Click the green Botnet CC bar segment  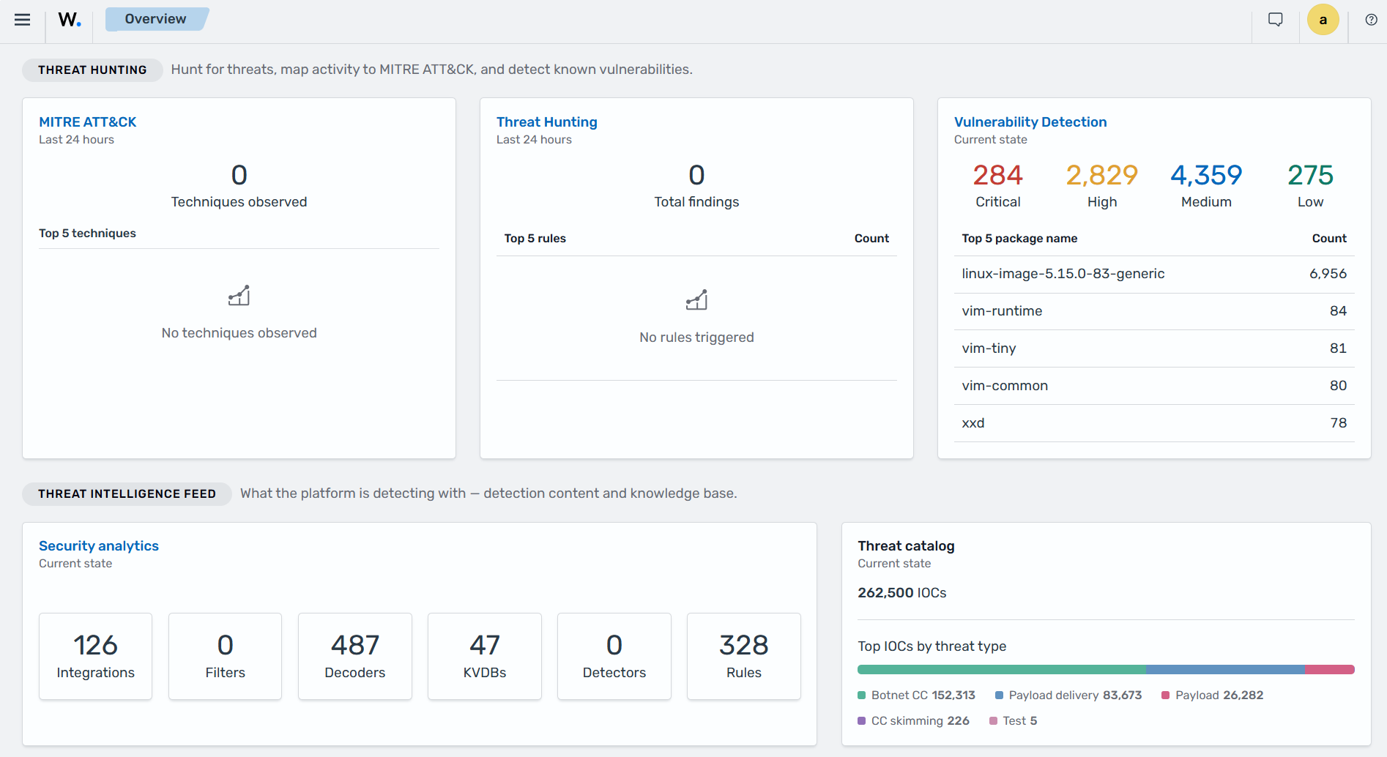click(x=1002, y=669)
